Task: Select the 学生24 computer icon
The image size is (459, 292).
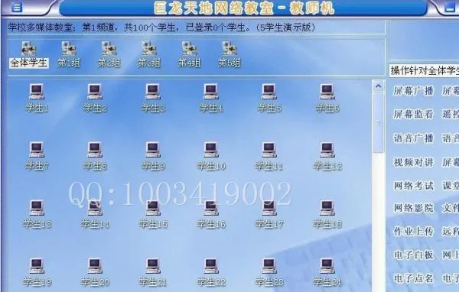Action: 327,266
